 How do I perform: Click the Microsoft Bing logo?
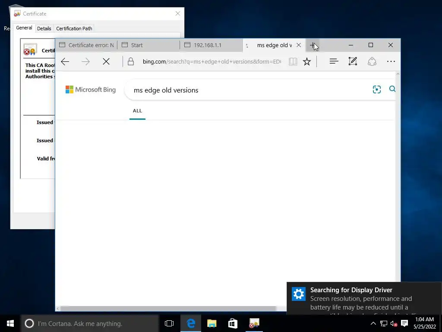coord(91,89)
